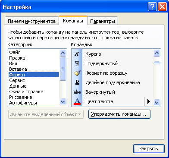Screen dimensions: 169x158
Task: Click categories list scroll up arrow
Action: click(63, 53)
